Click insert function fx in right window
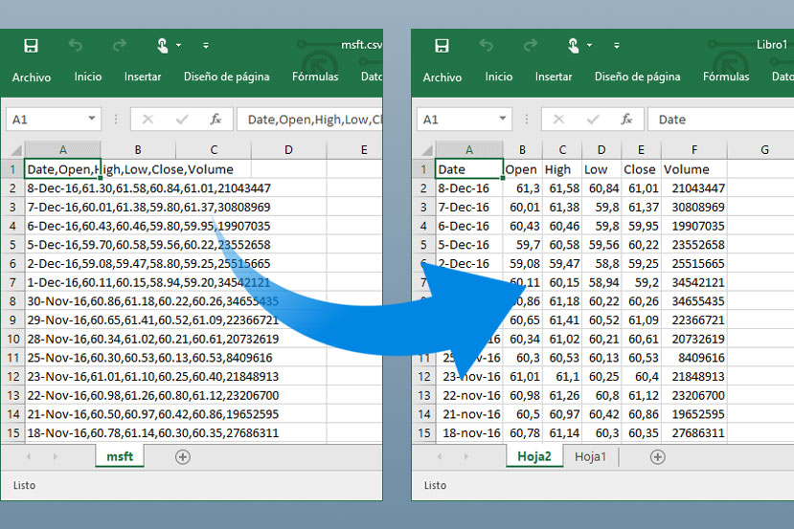The width and height of the screenshot is (794, 529). [x=626, y=120]
